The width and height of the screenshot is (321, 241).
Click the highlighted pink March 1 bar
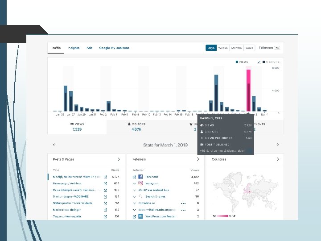248,90
